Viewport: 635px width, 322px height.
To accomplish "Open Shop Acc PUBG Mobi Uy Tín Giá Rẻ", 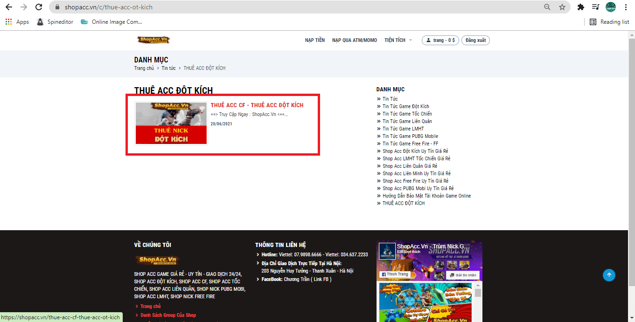I will coord(418,188).
